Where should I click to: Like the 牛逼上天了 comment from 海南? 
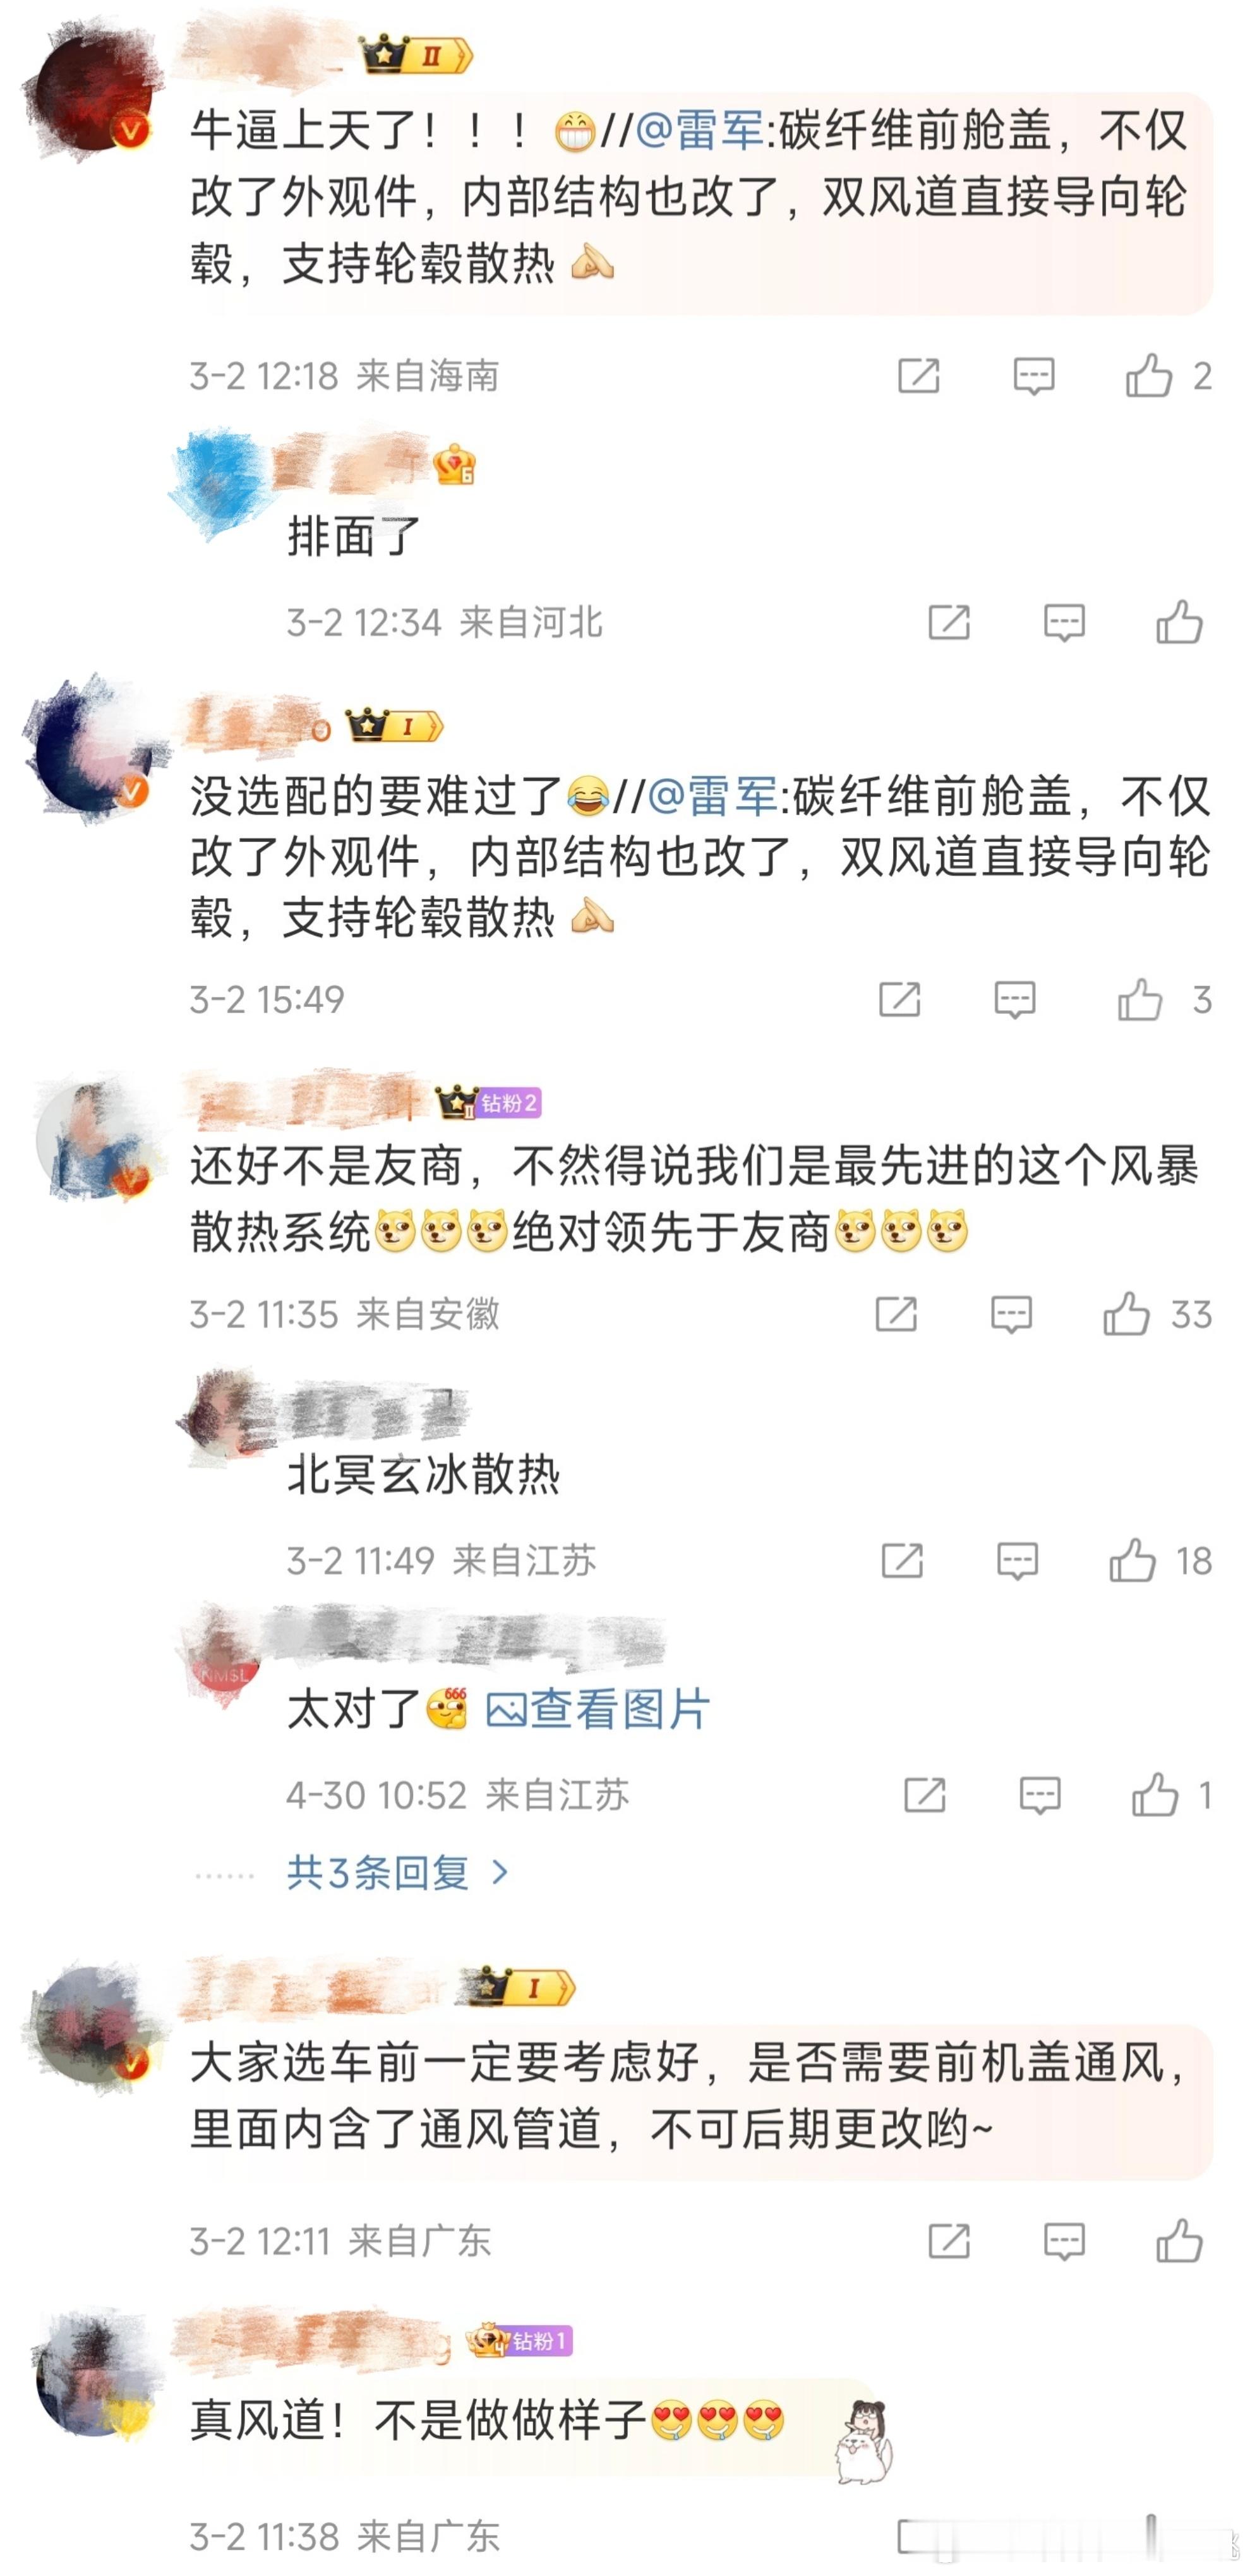click(x=1149, y=376)
